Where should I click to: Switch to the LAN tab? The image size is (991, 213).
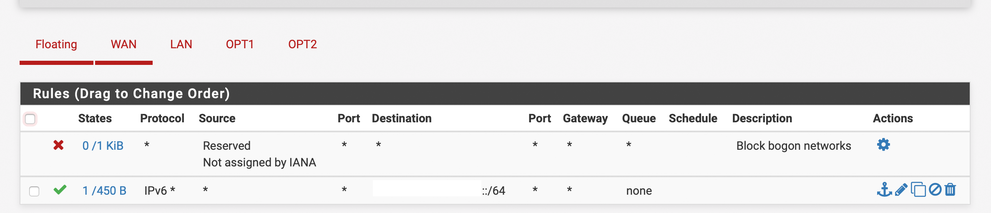pos(181,45)
